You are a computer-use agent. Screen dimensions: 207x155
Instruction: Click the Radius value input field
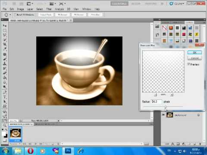click(x=157, y=102)
